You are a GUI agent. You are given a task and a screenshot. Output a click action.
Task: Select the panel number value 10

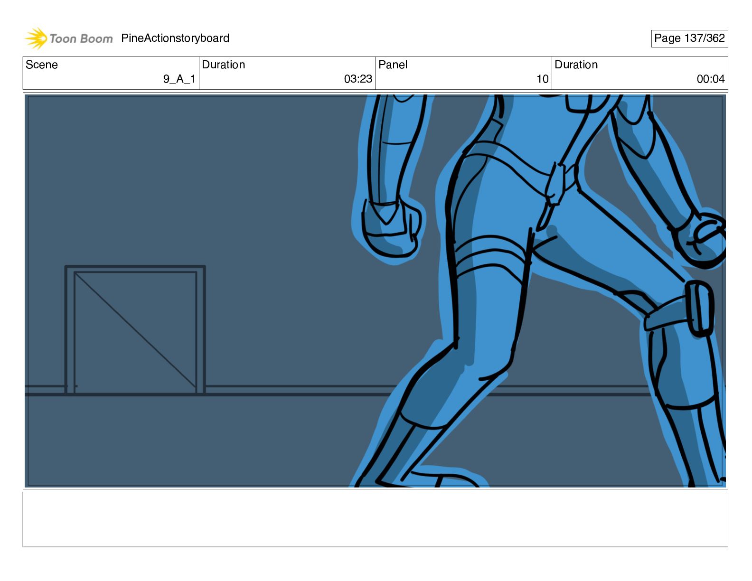point(543,79)
